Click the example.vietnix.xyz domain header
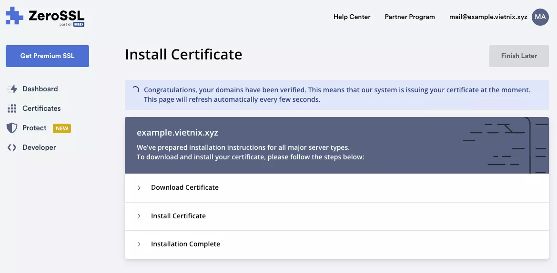Viewport: 557px width, 273px height. (177, 133)
